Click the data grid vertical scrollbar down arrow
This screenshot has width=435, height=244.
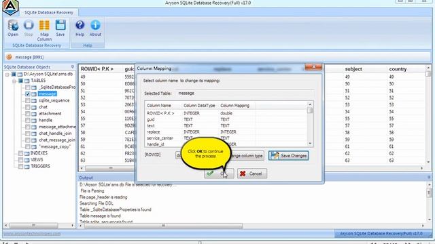click(428, 162)
